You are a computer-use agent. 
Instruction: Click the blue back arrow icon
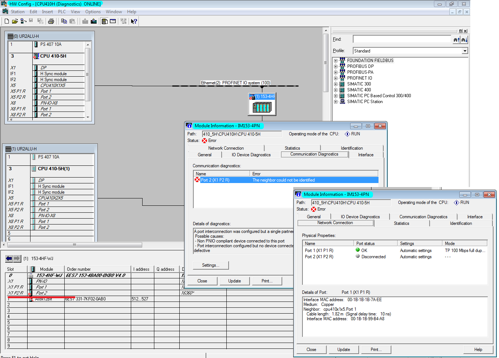coord(9,259)
